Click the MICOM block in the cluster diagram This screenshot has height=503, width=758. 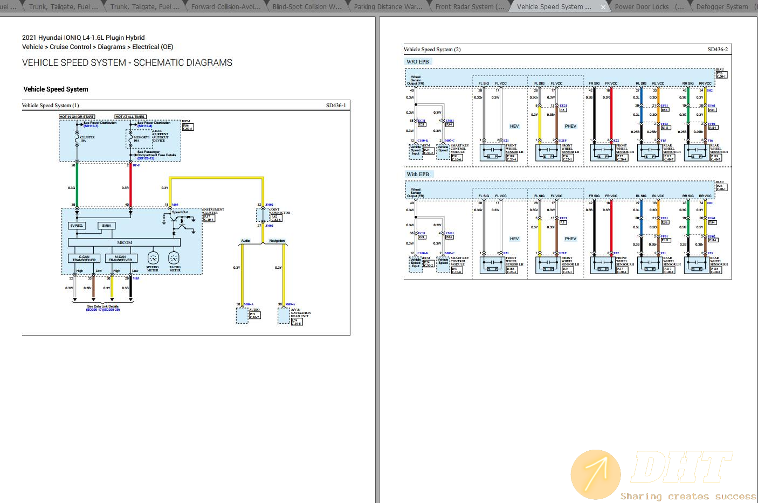pos(125,243)
